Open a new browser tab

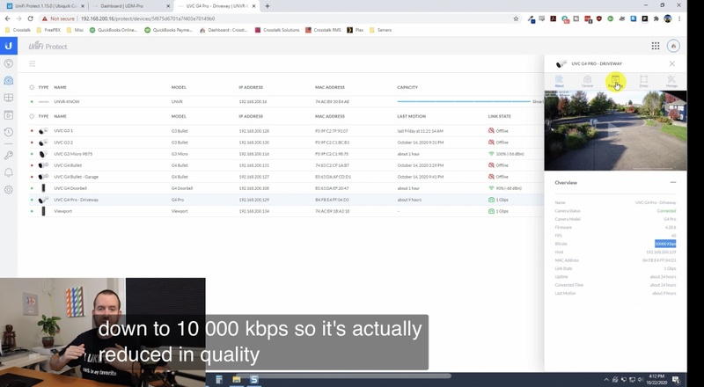click(x=268, y=6)
